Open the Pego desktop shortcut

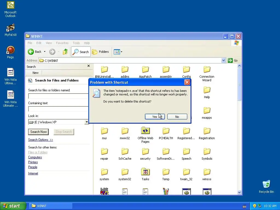point(10,52)
